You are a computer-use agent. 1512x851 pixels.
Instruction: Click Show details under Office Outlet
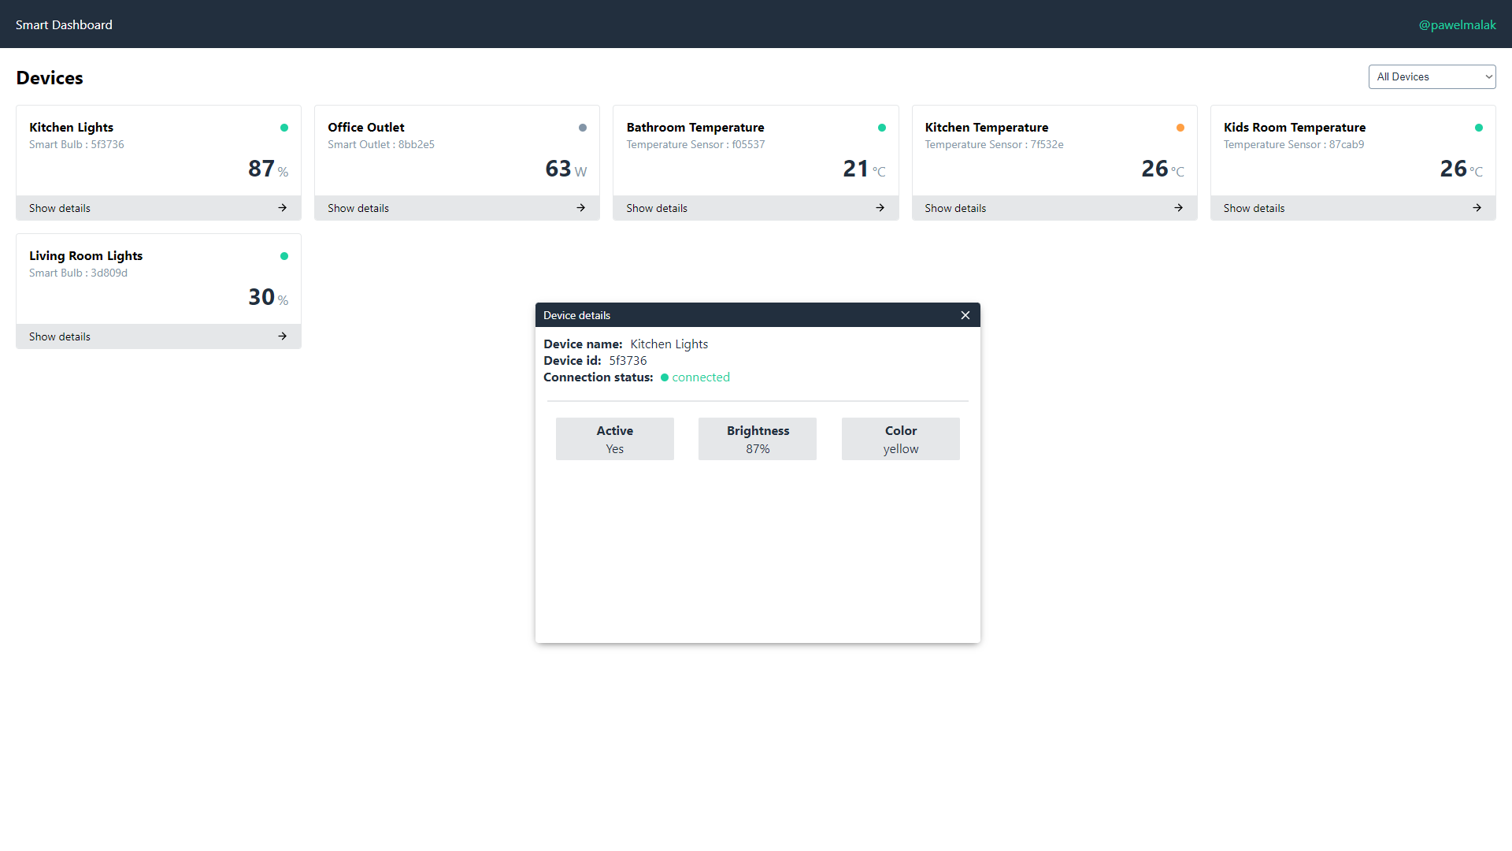[358, 208]
